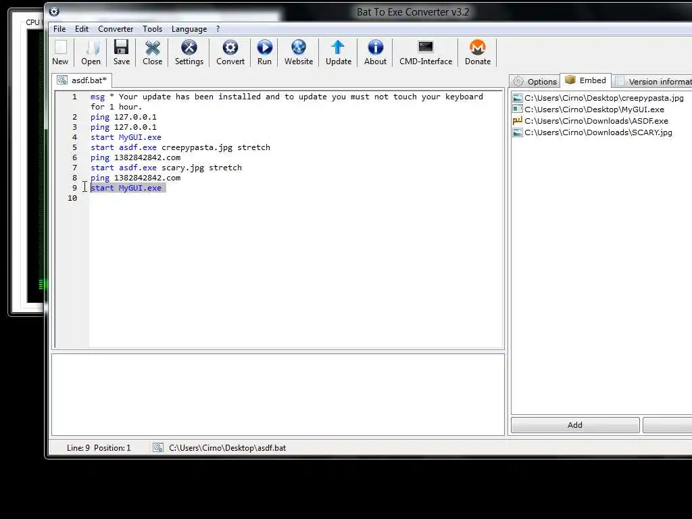This screenshot has height=519, width=692.
Task: Click the app gear icon in title bar
Action: click(x=54, y=11)
